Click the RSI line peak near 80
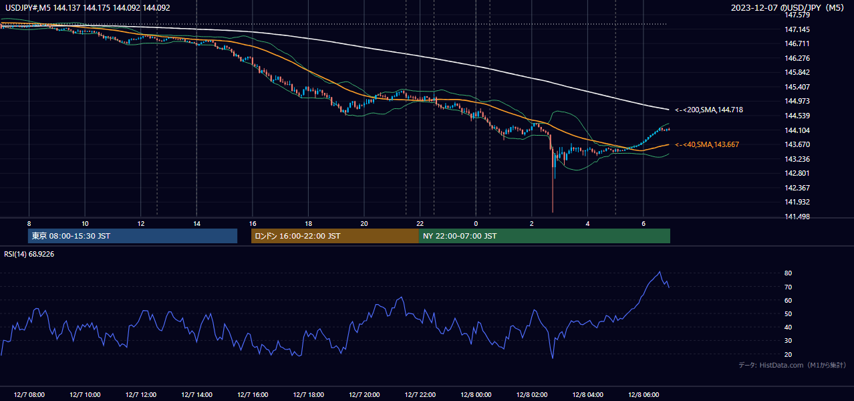Screen dimensions: 854x401 tap(660, 272)
